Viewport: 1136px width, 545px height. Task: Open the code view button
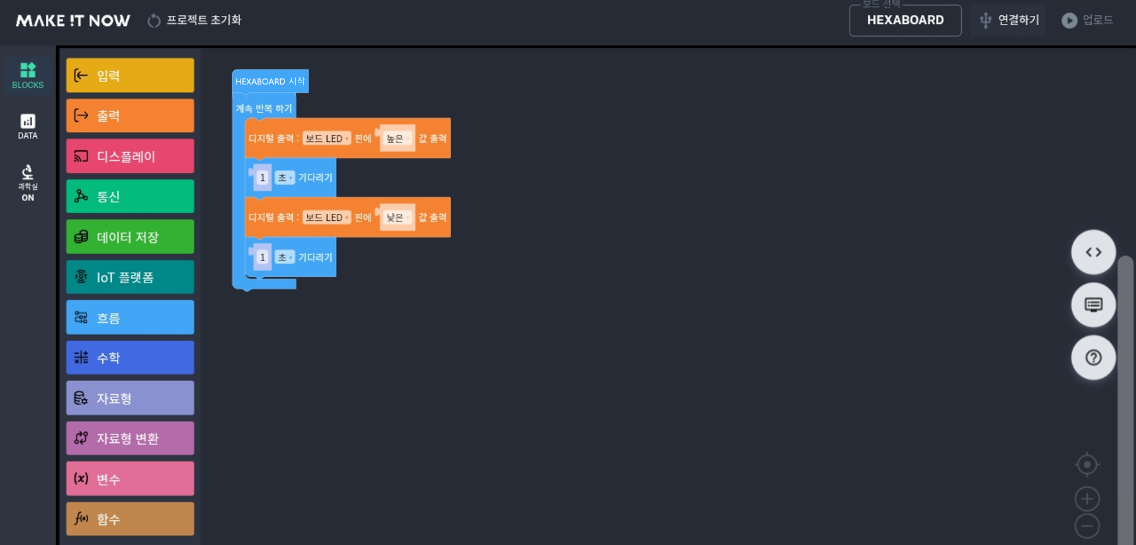[x=1093, y=252]
